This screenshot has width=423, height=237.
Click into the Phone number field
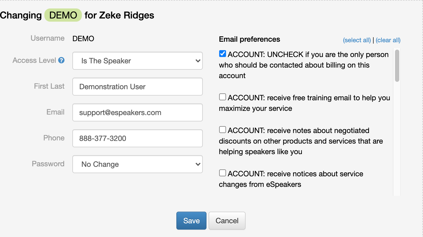tap(137, 138)
